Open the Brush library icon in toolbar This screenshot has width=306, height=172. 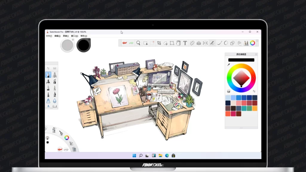point(246,43)
